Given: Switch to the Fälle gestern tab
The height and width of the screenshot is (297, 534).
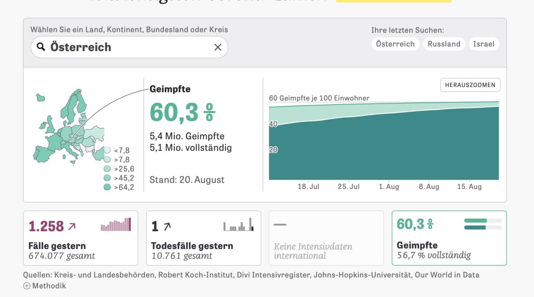Looking at the screenshot, I should point(81,238).
